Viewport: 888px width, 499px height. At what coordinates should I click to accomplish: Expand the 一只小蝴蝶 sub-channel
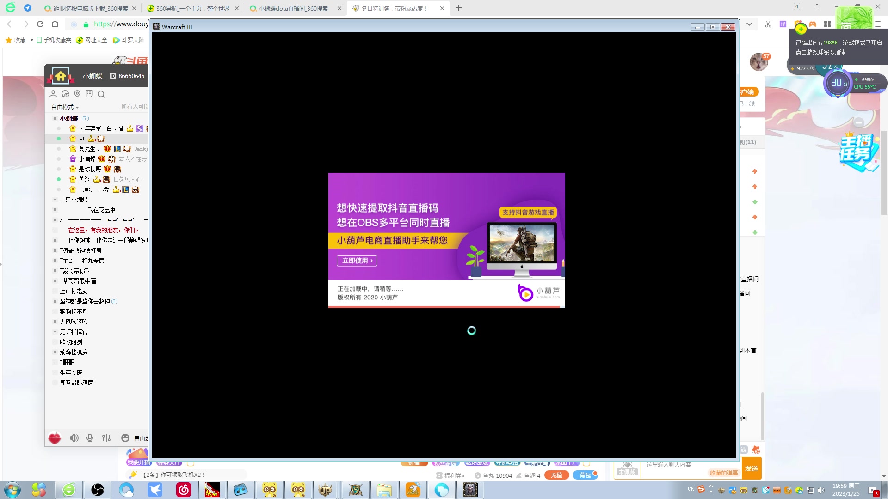tap(55, 200)
